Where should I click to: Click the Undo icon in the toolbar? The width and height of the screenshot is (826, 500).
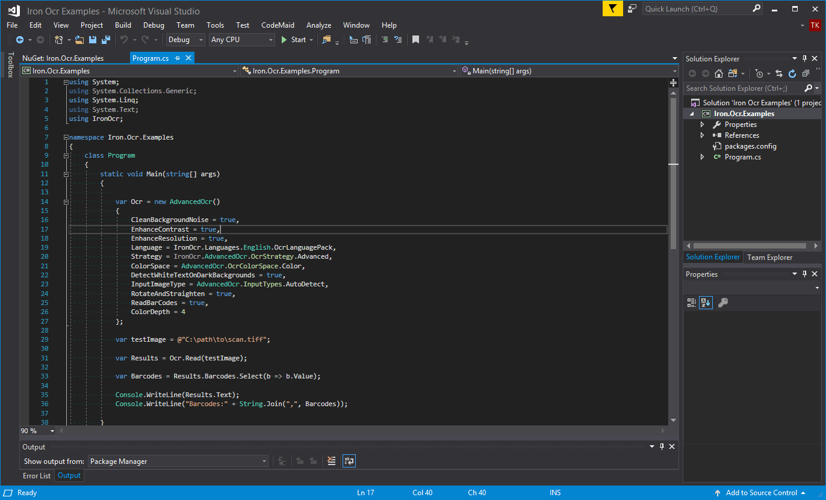coord(125,40)
